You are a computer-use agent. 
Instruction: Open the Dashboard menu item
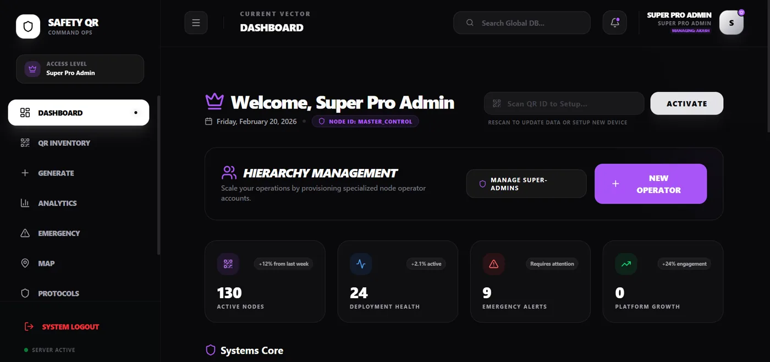pos(79,113)
